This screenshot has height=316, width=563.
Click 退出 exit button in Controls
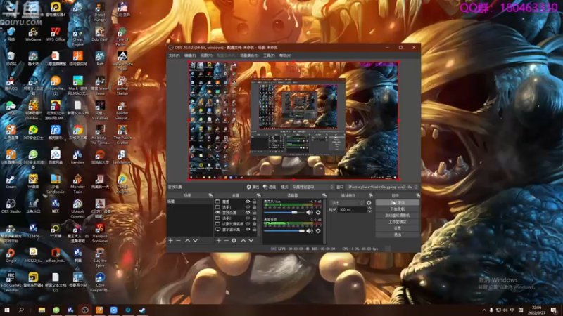click(398, 235)
